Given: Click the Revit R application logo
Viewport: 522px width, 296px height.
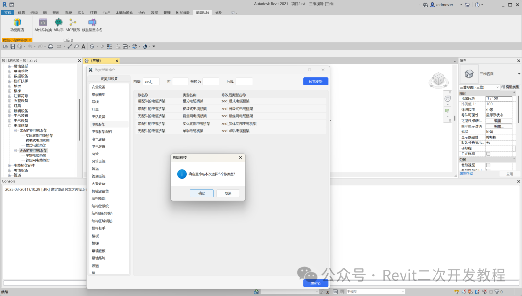Looking at the screenshot, I should pyautogui.click(x=5, y=5).
